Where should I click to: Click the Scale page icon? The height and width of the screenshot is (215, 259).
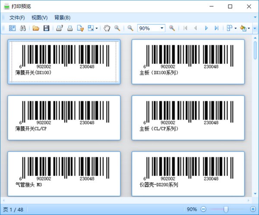tap(91, 28)
